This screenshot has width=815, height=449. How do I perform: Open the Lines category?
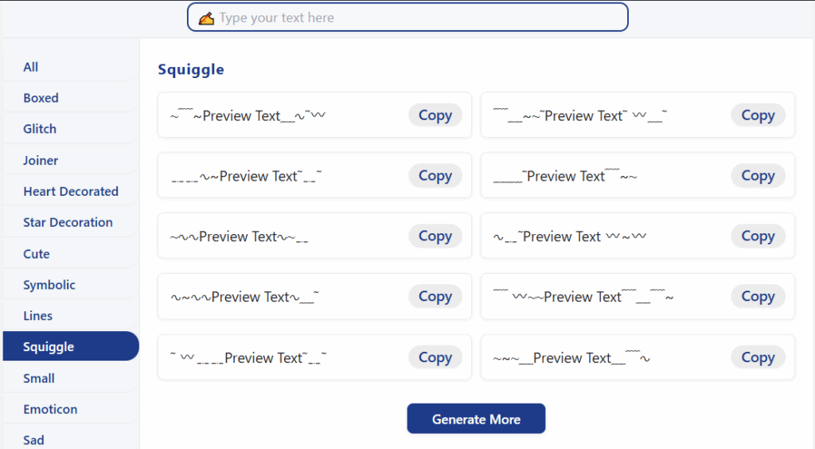(x=71, y=315)
